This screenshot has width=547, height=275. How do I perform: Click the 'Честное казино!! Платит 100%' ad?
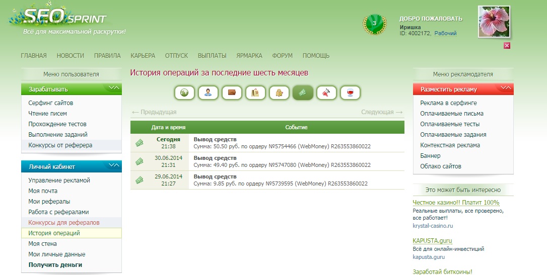pyautogui.click(x=456, y=203)
